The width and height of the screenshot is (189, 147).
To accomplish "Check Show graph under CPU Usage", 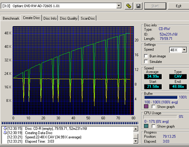I will pyautogui.click(x=154, y=126).
